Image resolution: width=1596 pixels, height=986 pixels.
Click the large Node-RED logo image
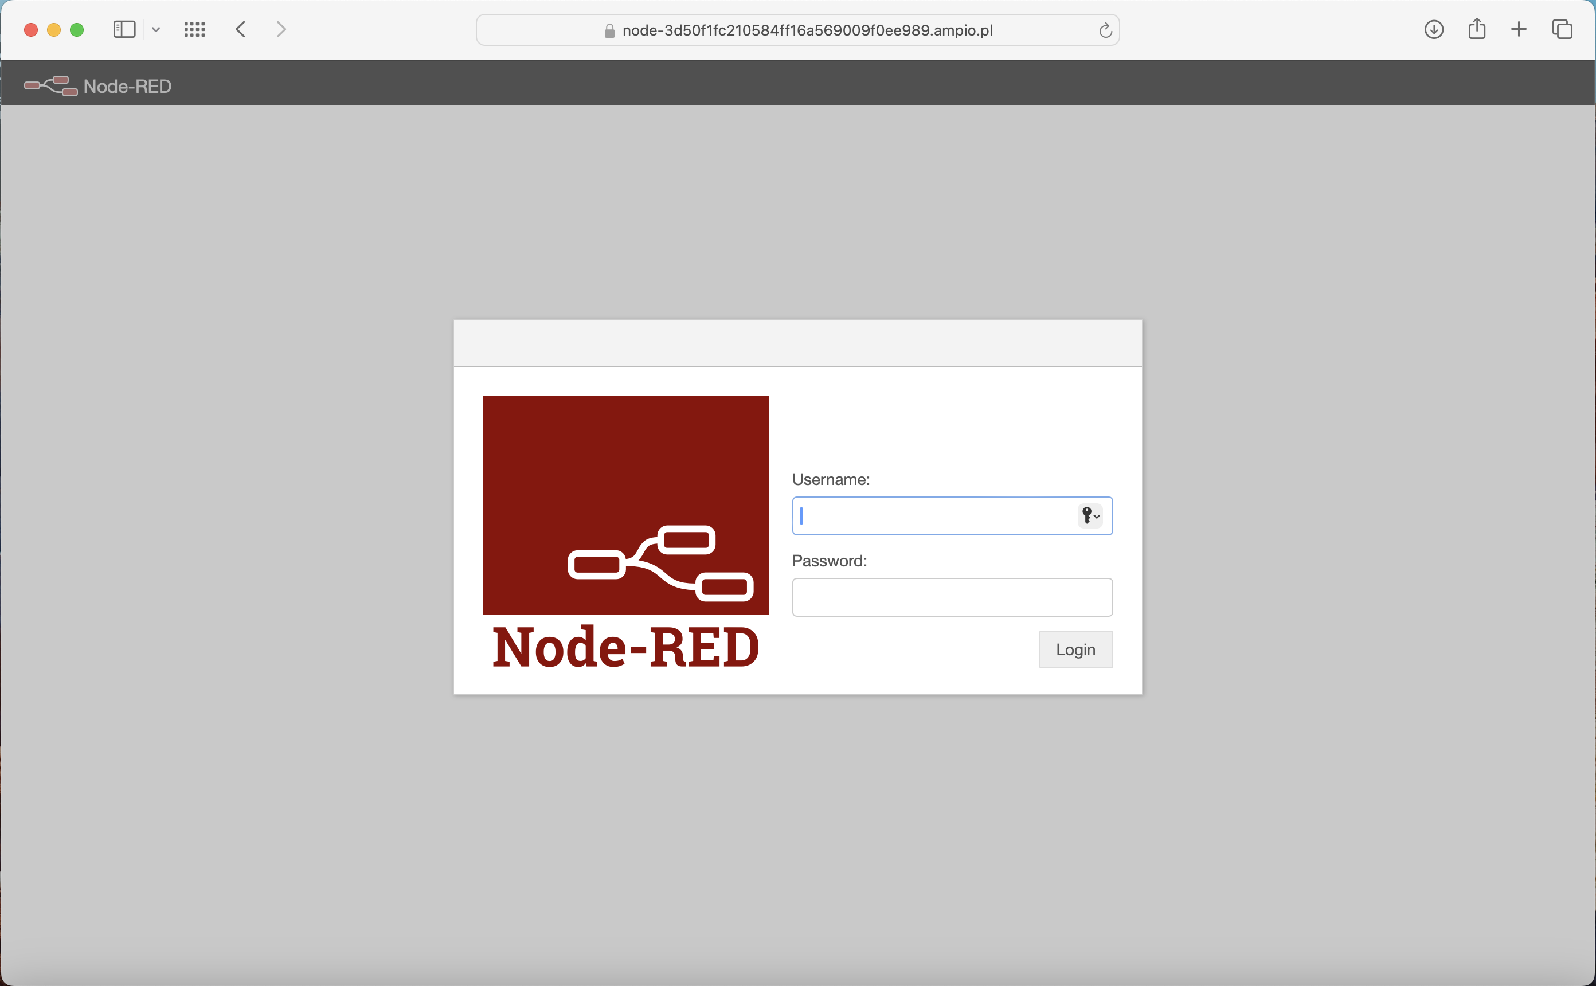(x=625, y=532)
